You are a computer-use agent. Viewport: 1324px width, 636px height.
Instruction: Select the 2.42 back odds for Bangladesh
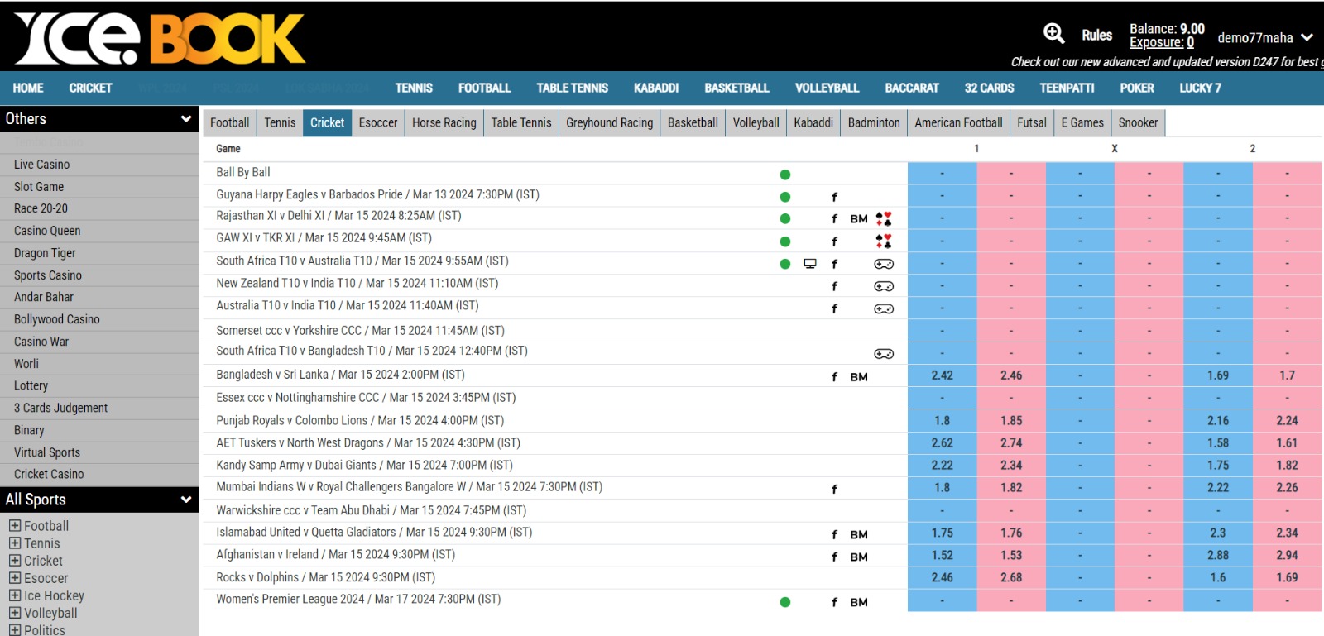(x=942, y=375)
